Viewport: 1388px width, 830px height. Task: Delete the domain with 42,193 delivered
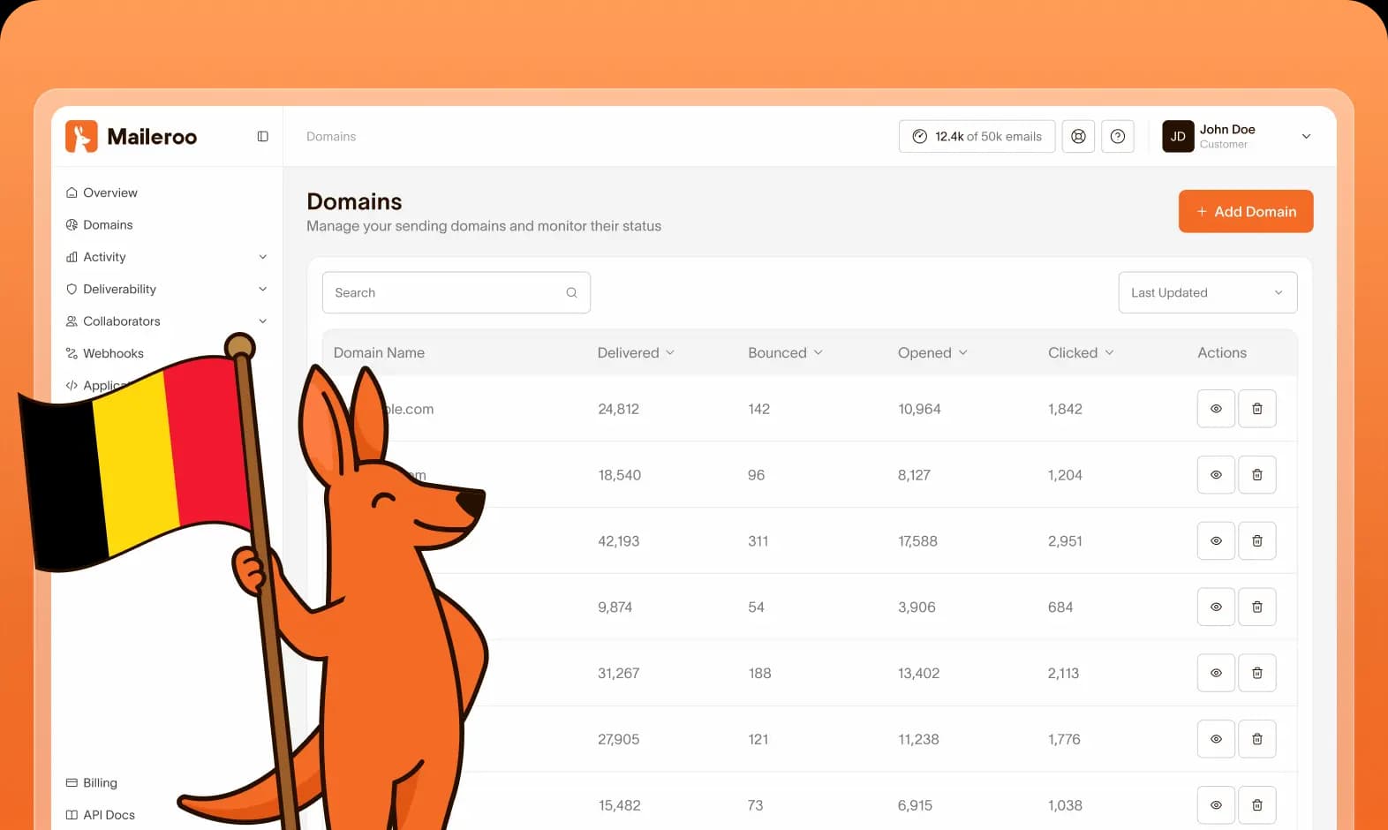click(x=1256, y=540)
